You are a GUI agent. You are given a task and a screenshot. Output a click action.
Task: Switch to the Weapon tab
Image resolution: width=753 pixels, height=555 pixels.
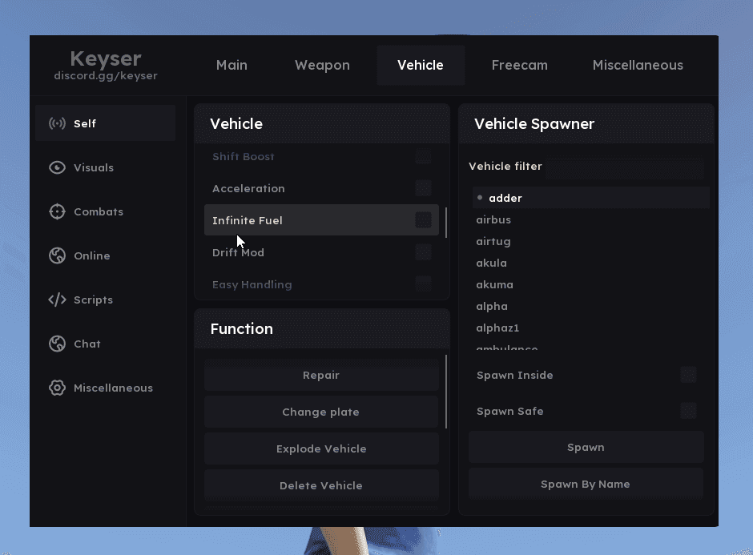[x=322, y=66]
